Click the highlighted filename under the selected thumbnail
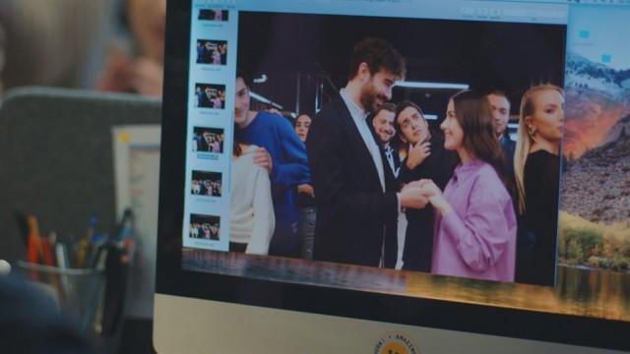Screen dimensions: 630x354 [208, 156]
